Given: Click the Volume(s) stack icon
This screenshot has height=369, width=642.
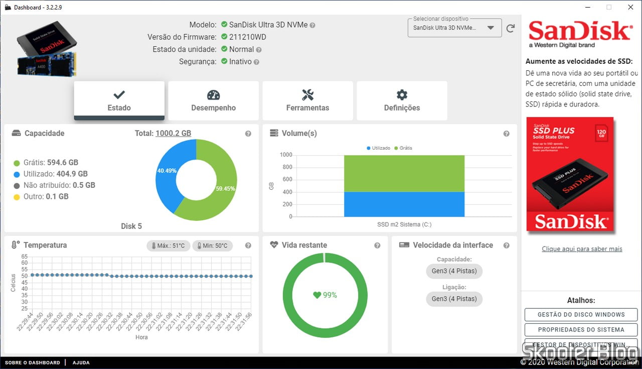Looking at the screenshot, I should click(274, 133).
